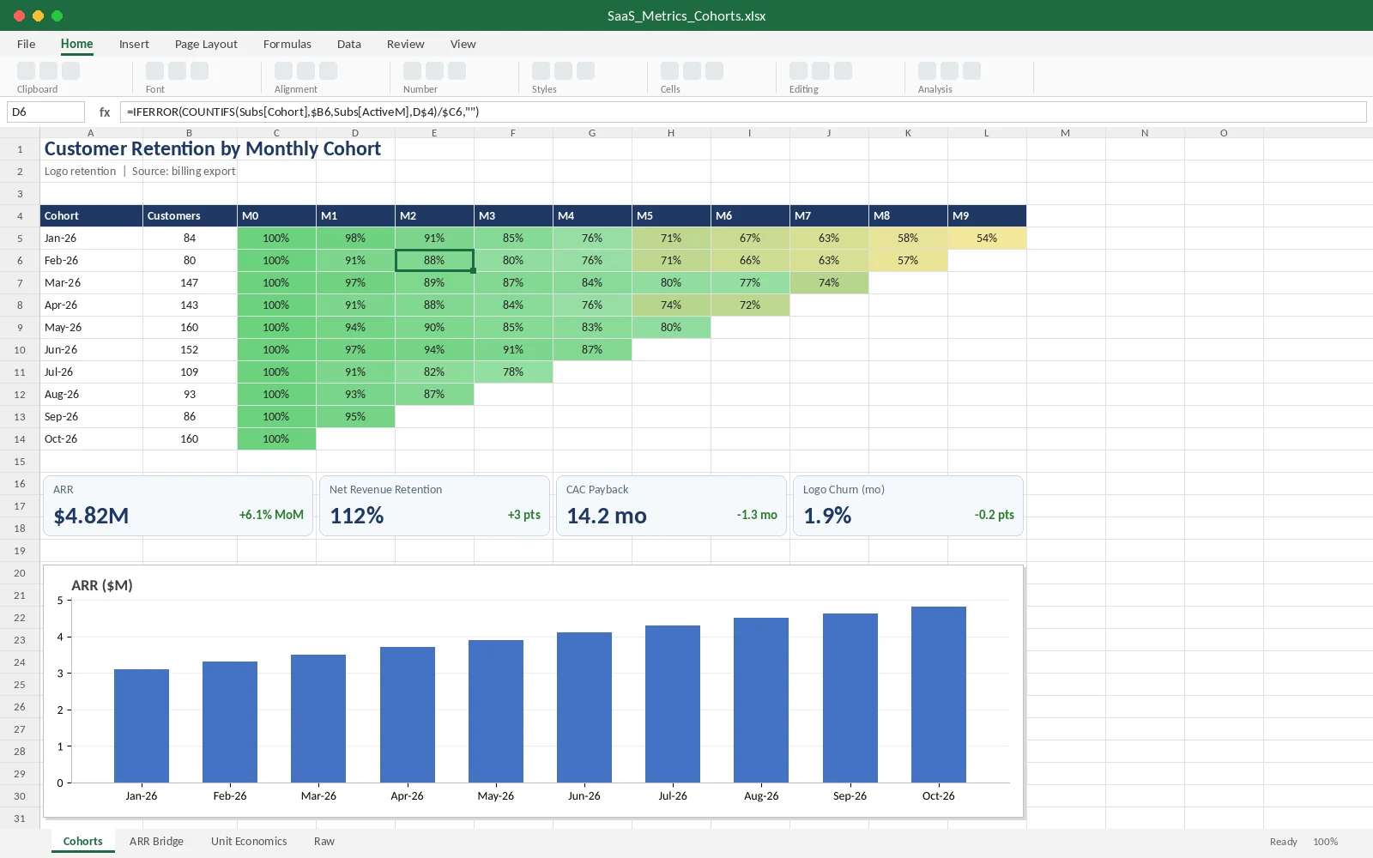Click the first Clipboard group ribbon icon
The width and height of the screenshot is (1373, 858).
coord(27,71)
